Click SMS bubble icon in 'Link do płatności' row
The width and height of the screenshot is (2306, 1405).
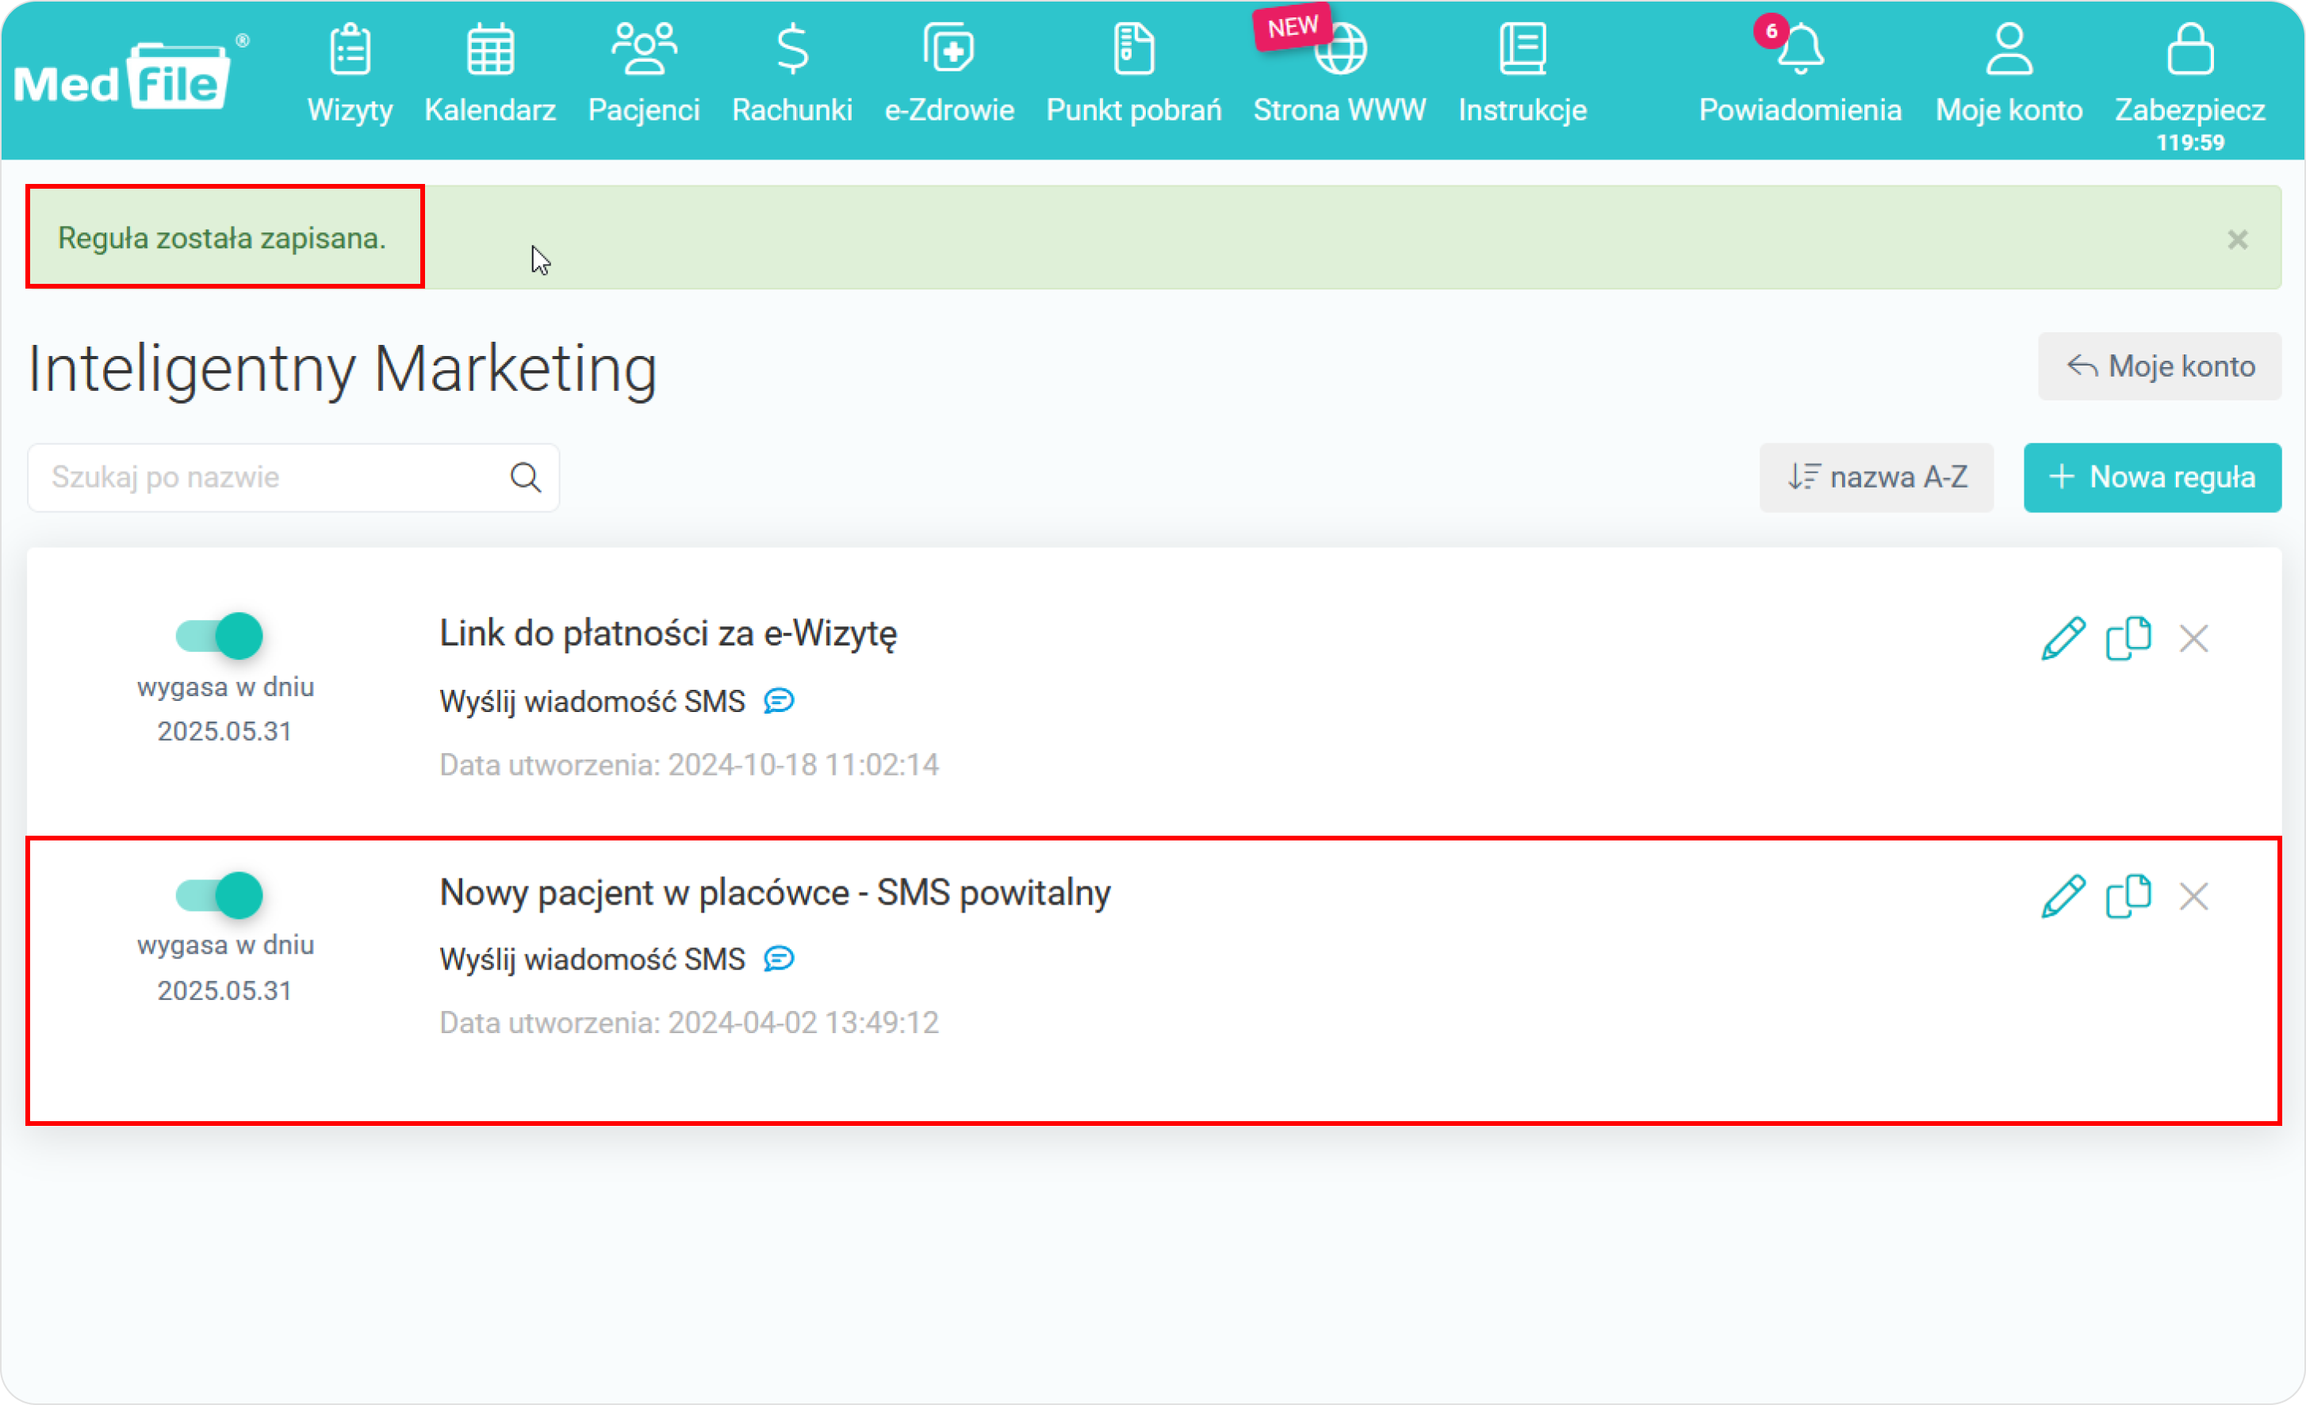pyautogui.click(x=779, y=701)
